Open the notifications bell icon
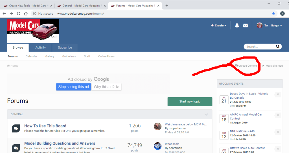The width and height of the screenshot is (289, 153). (237, 26)
